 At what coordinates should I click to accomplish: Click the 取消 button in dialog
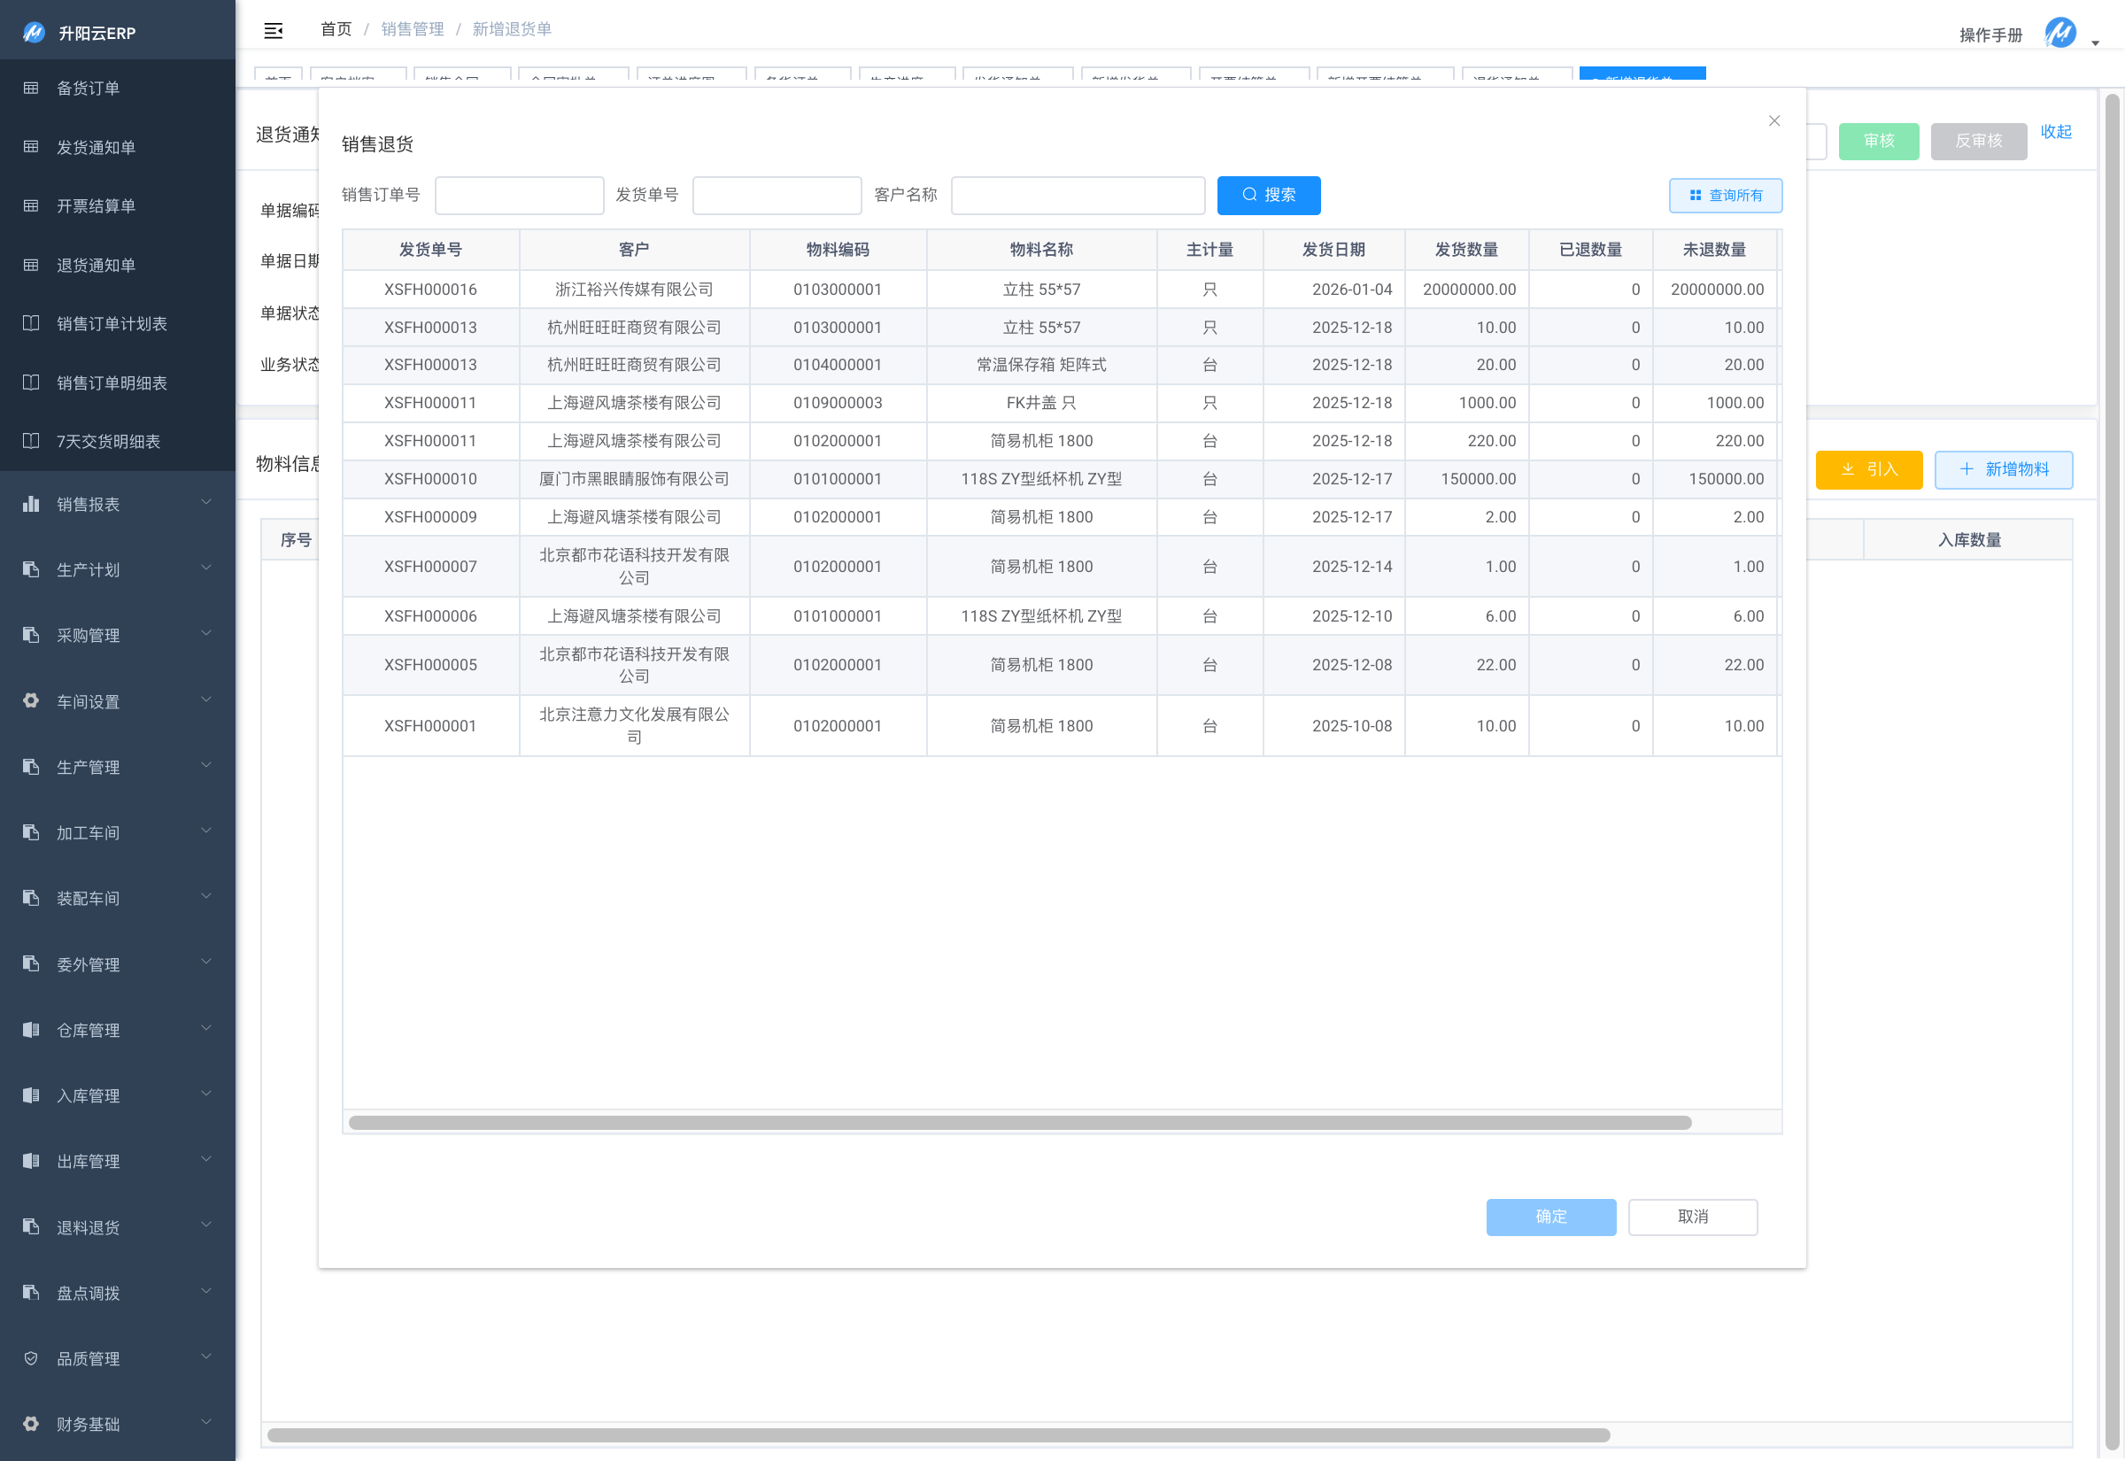1692,1217
